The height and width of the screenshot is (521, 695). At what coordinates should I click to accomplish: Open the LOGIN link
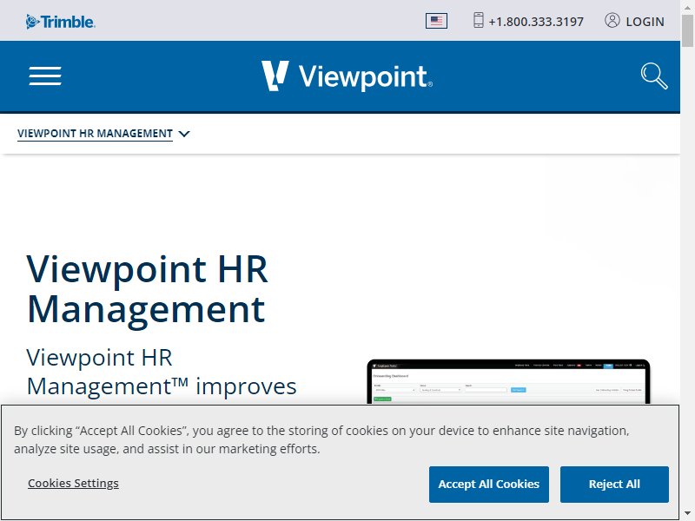645,22
